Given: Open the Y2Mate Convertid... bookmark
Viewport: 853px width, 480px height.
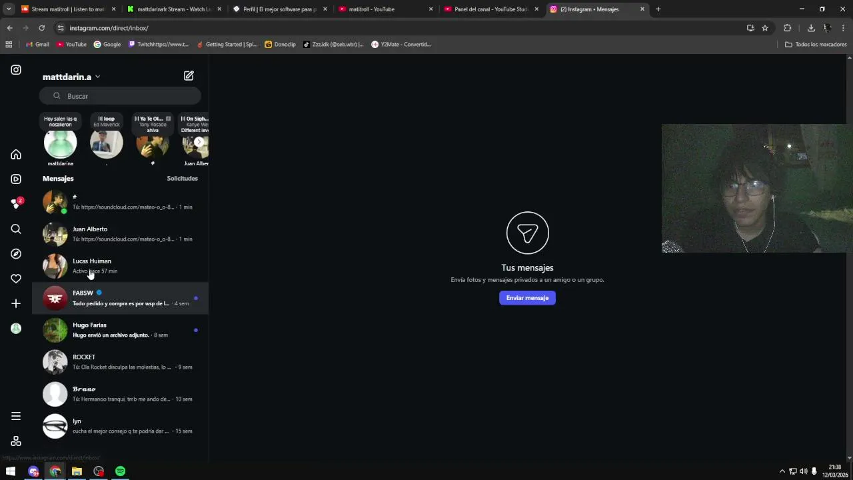Looking at the screenshot, I should coord(401,45).
